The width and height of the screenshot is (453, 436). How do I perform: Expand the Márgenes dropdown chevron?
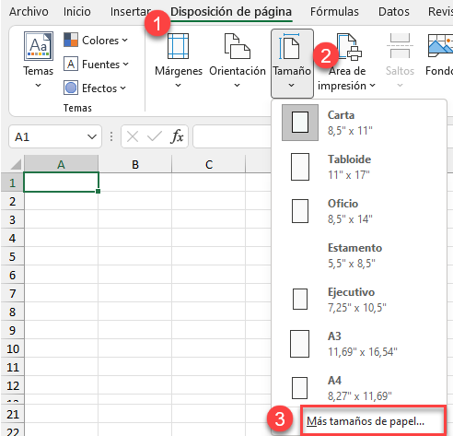tap(178, 85)
